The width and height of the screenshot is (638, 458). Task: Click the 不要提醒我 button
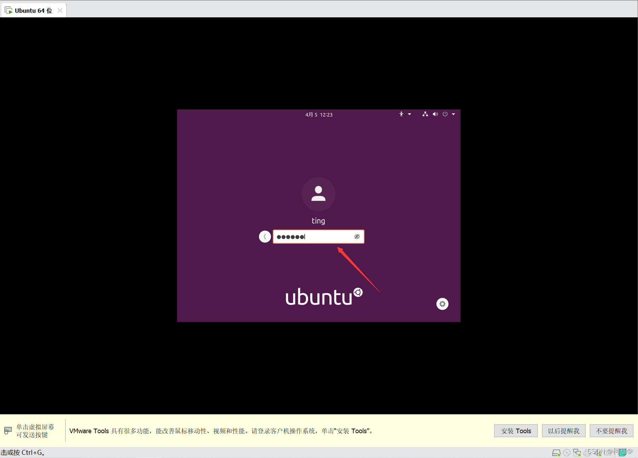click(611, 431)
